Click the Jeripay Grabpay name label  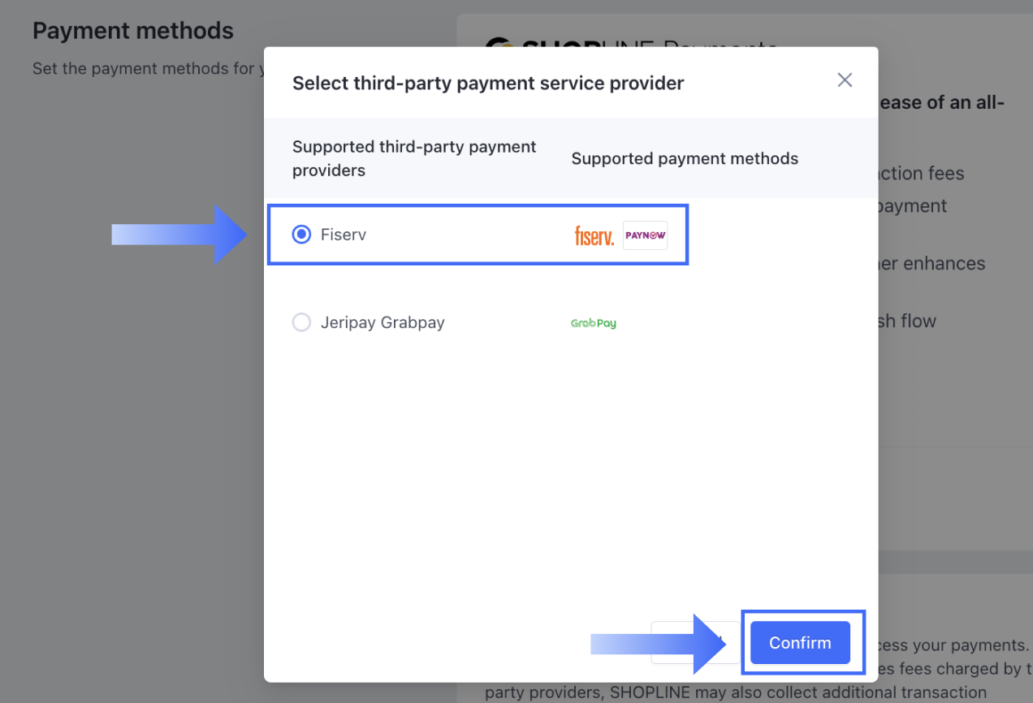383,322
